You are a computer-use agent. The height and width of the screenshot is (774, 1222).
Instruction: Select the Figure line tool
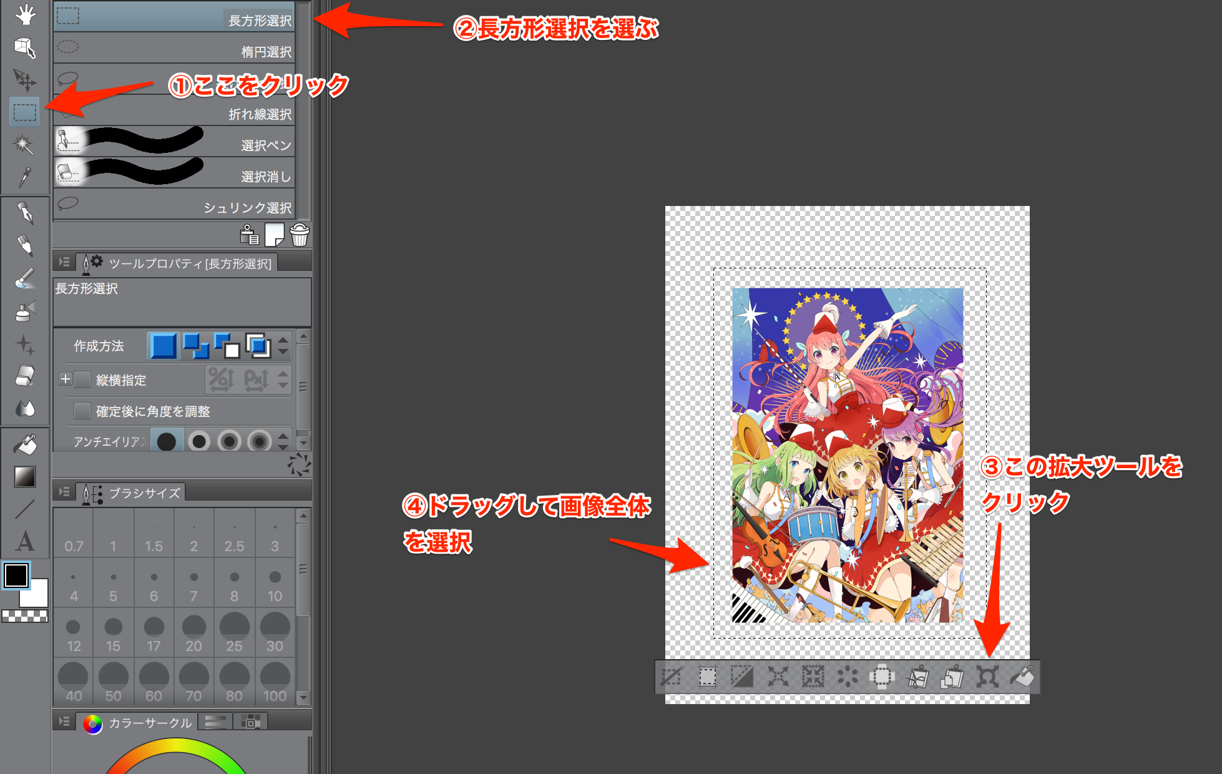click(x=25, y=509)
